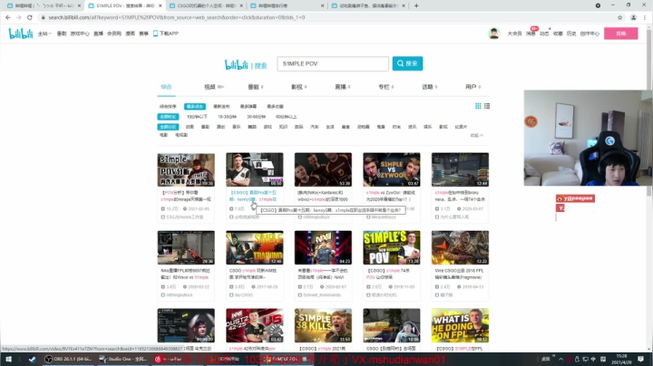Viewport: 653px width, 366px height.
Task: Open WHAT IS HE DOING ON FPL thumbnail
Action: click(x=460, y=325)
